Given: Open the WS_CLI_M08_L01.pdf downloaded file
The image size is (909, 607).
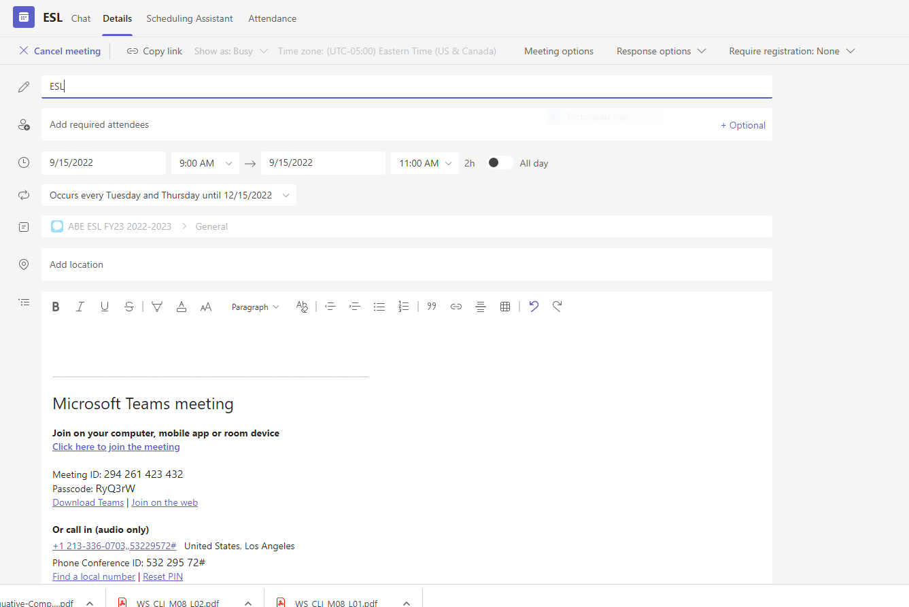Looking at the screenshot, I should (337, 603).
